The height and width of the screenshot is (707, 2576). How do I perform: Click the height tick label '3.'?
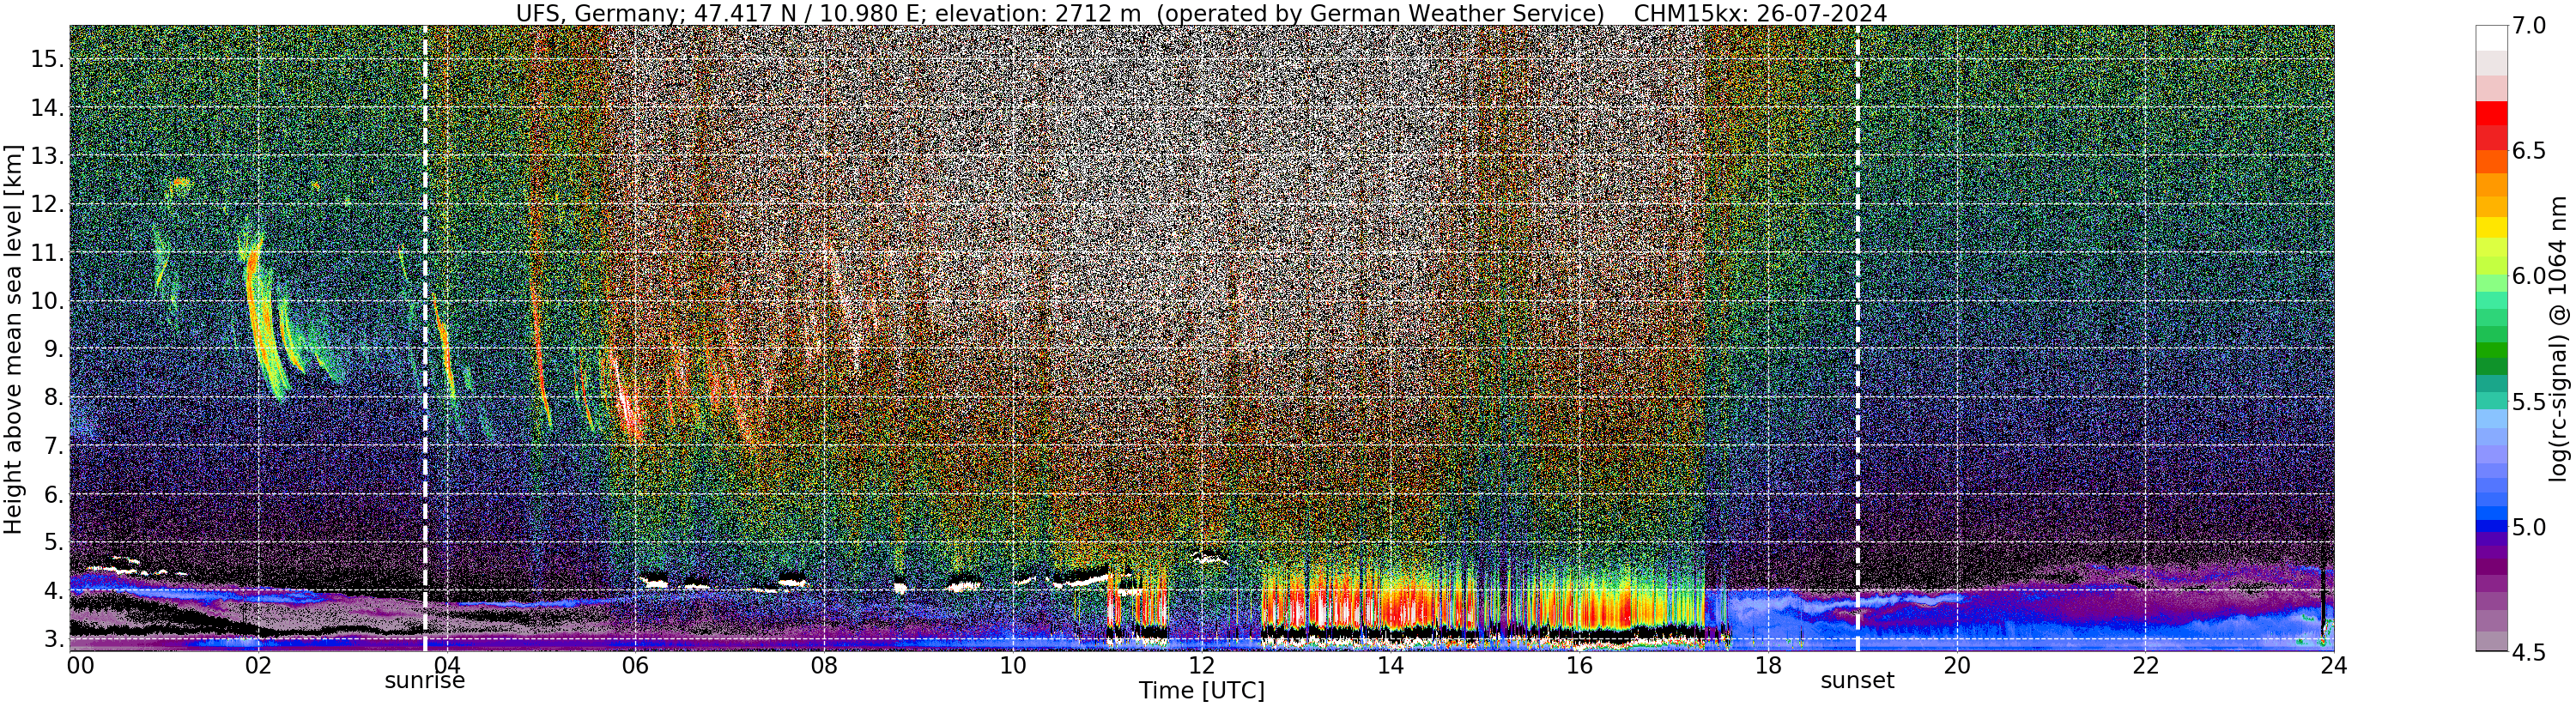54,639
